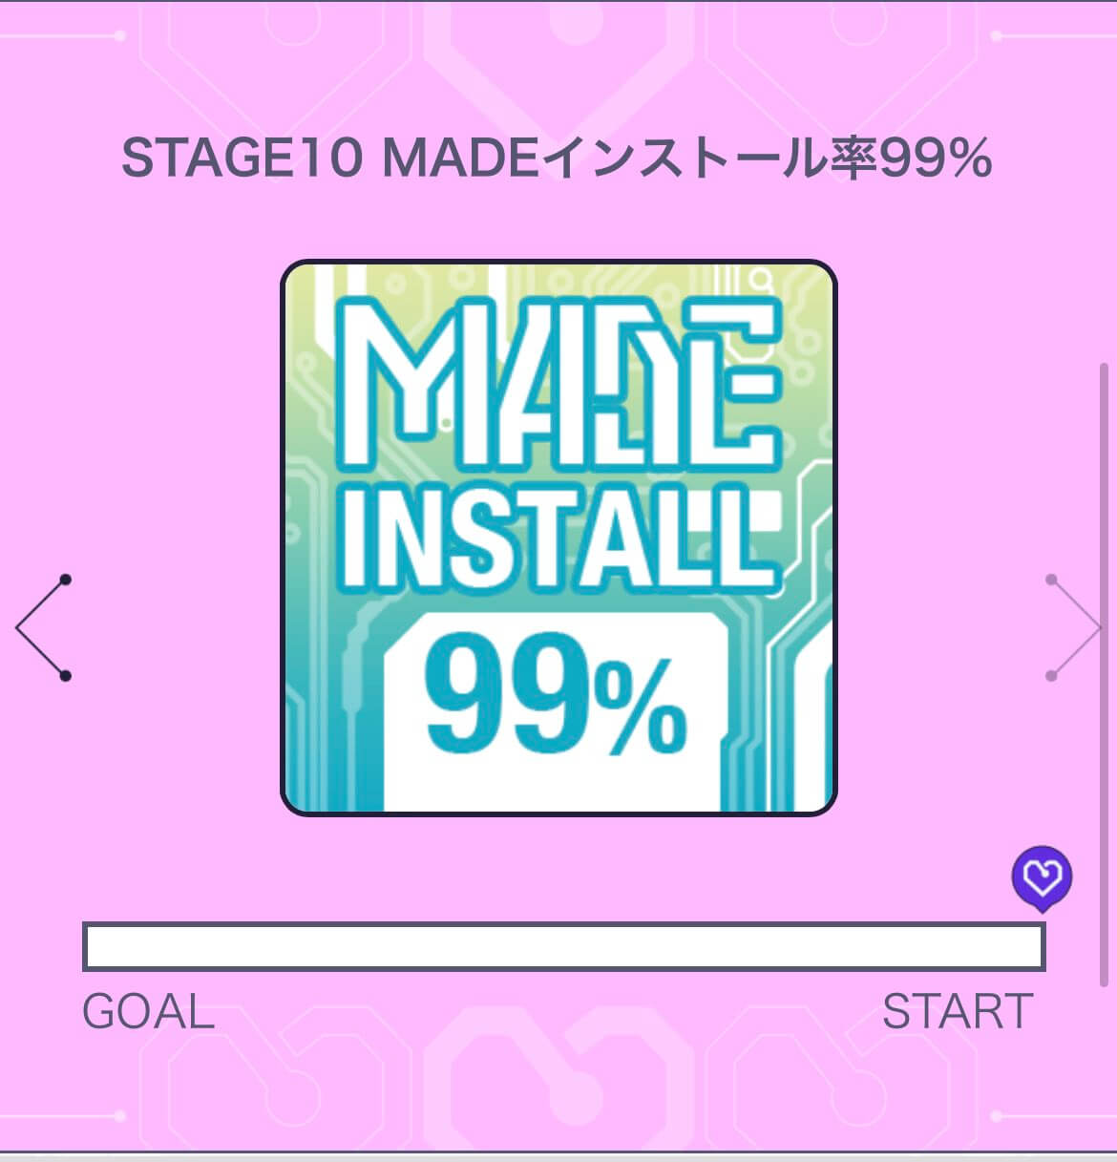
Task: Click progress bar end below heart marker
Action: point(1031,946)
